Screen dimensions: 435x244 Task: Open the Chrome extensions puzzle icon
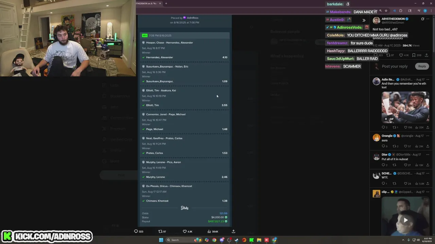[401, 11]
